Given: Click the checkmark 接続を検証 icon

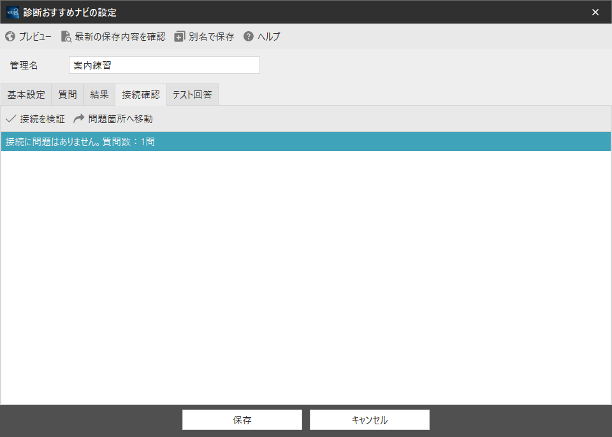Looking at the screenshot, I should click(11, 118).
